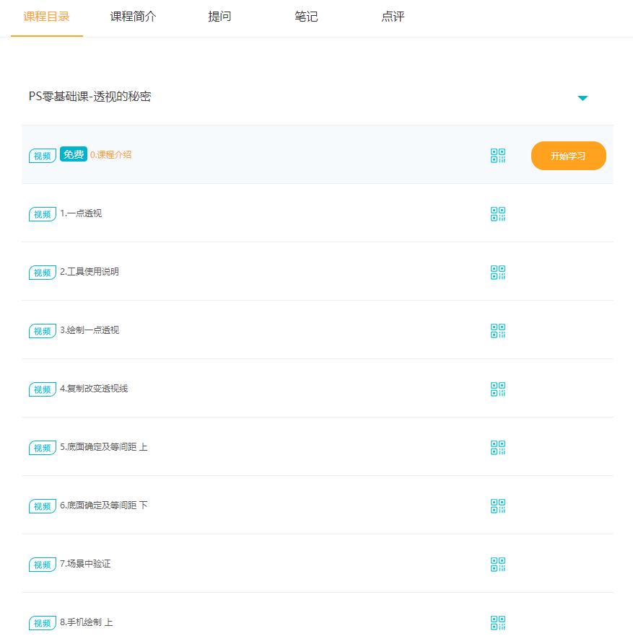Open the 提问 tab

tap(219, 16)
